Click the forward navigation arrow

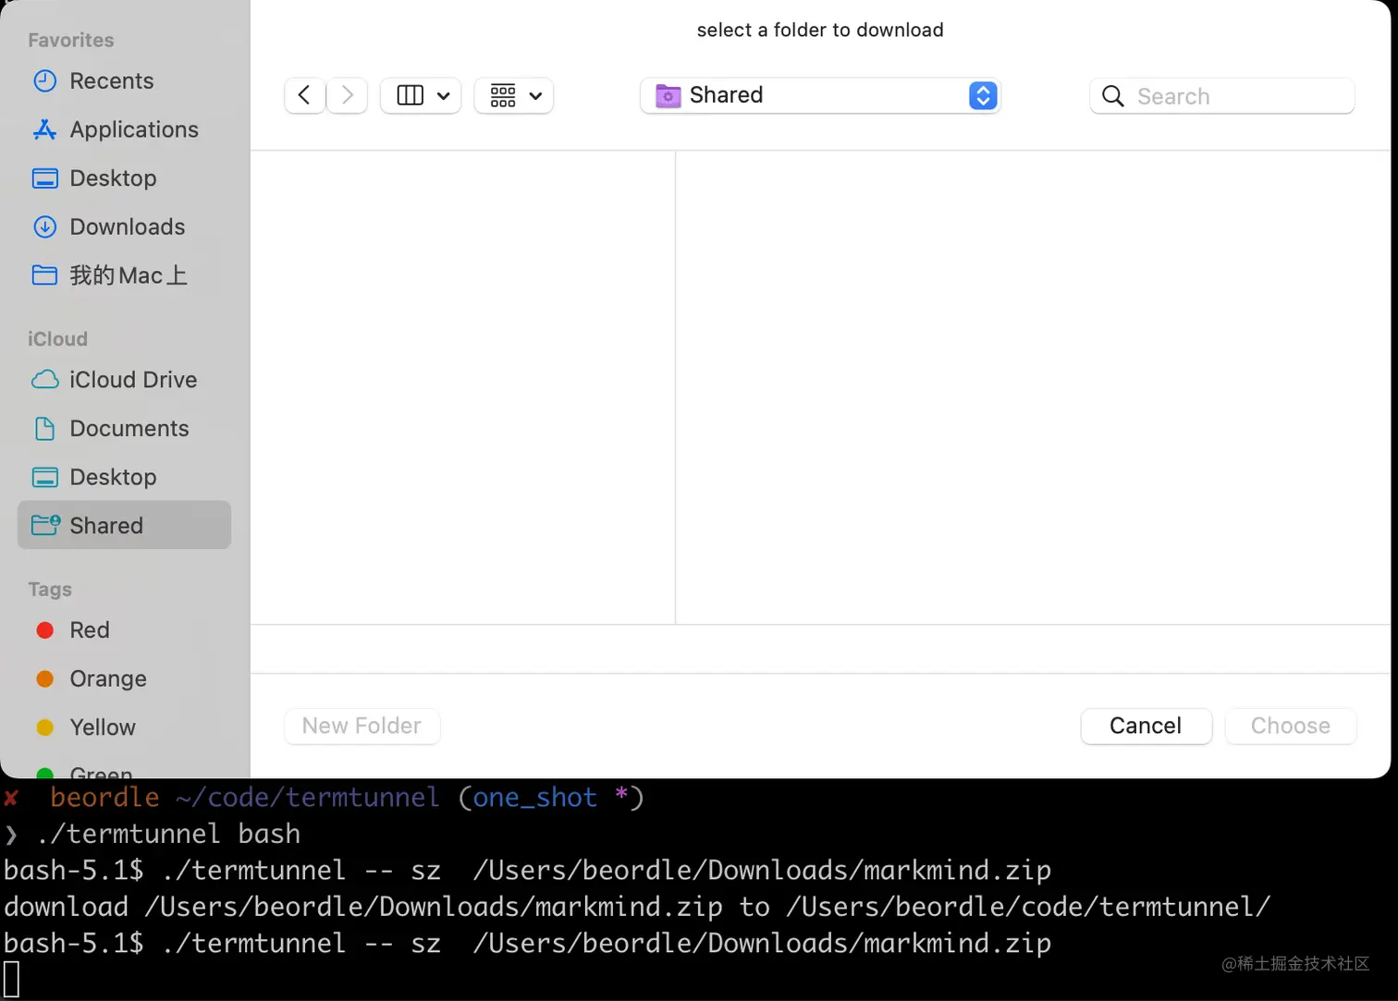(x=348, y=95)
